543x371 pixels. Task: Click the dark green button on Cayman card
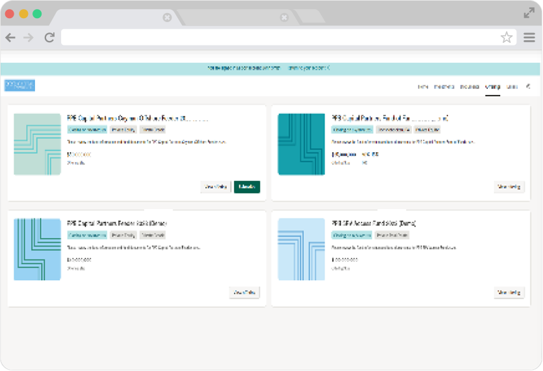tap(247, 186)
